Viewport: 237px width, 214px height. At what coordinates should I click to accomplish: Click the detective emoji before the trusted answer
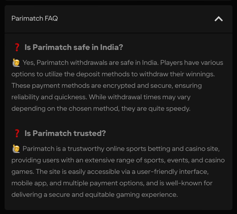16,149
